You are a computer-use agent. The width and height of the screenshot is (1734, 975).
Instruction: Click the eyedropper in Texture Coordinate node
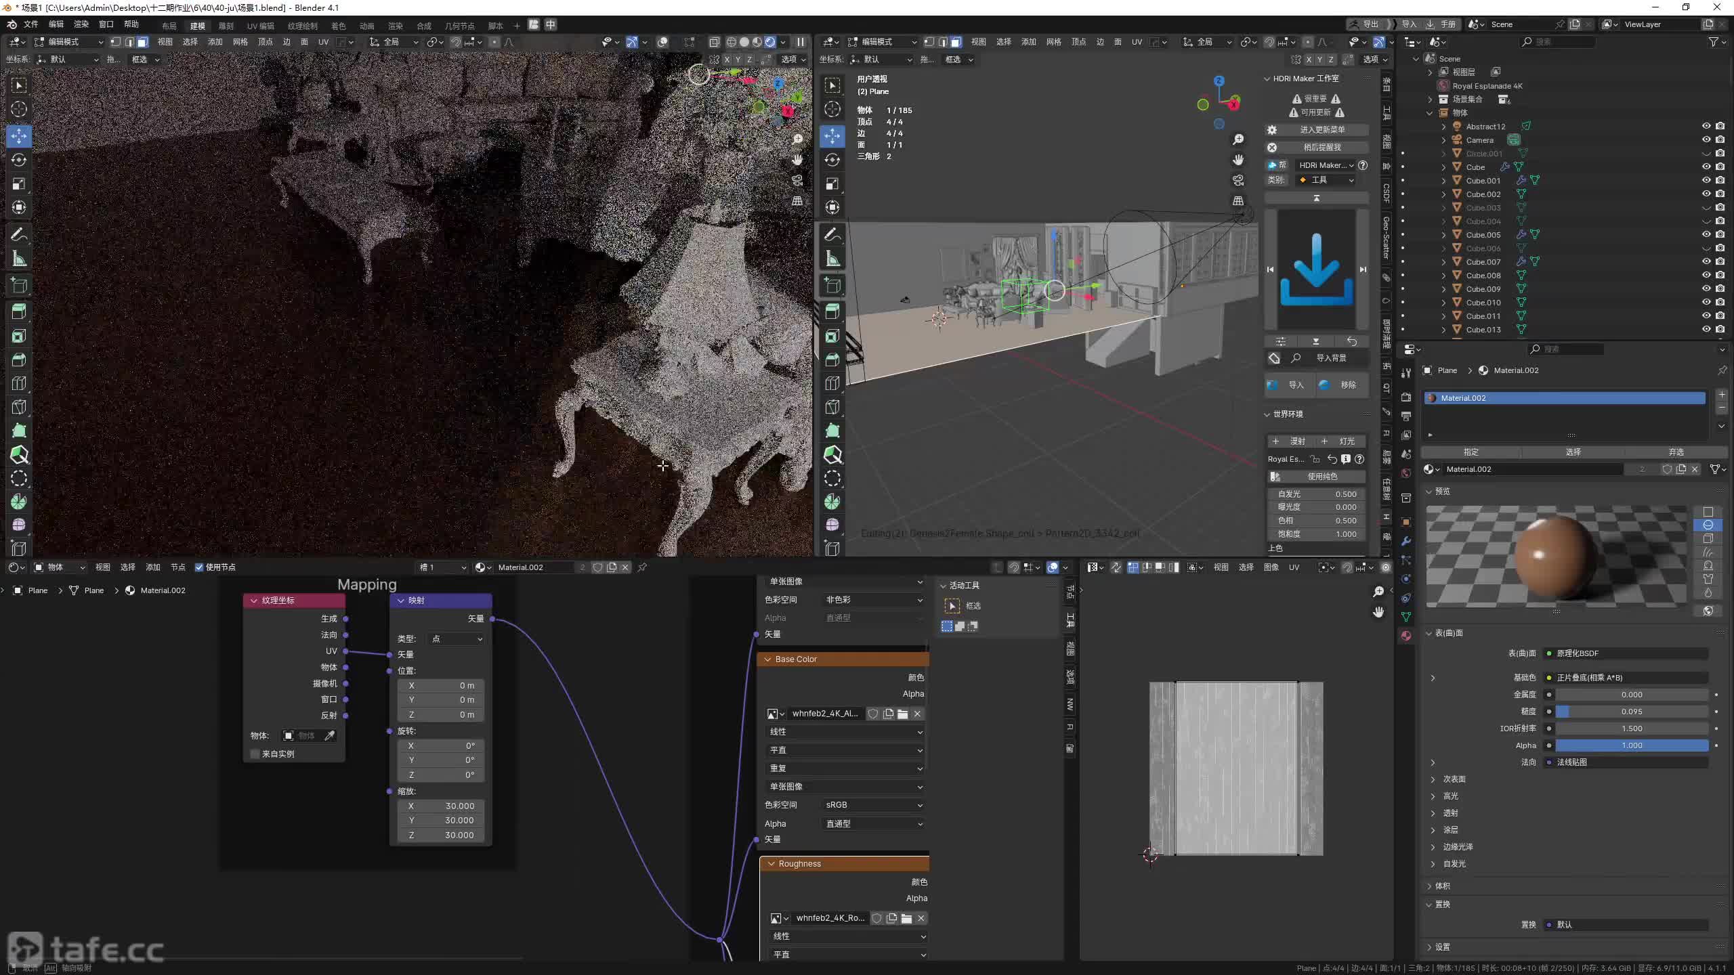[x=330, y=735]
